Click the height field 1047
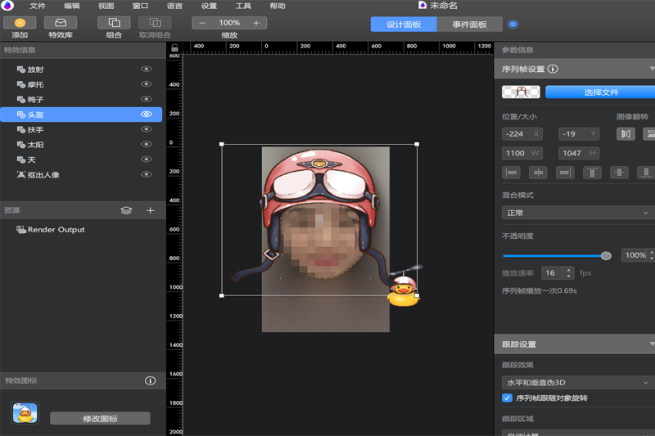This screenshot has height=436, width=655. click(579, 153)
